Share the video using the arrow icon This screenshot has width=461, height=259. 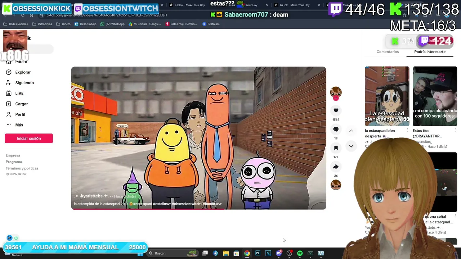coord(336,167)
